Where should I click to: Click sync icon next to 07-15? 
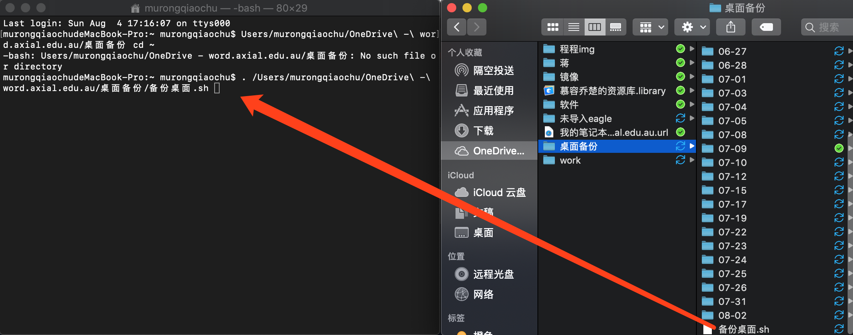[839, 190]
